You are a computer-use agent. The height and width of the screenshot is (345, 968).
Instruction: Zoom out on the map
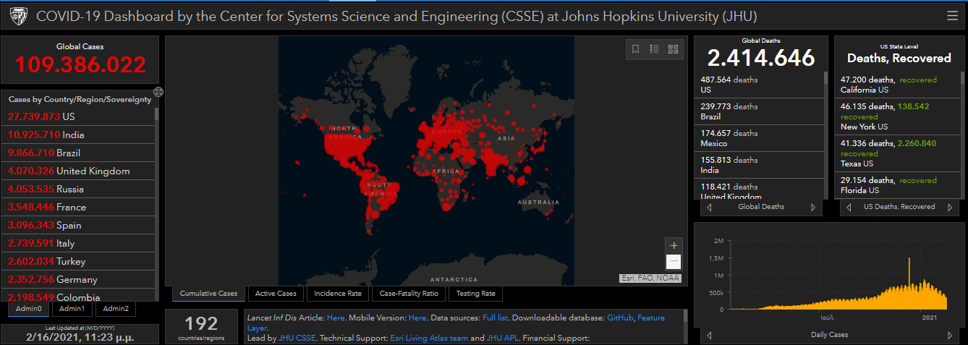pos(674,262)
